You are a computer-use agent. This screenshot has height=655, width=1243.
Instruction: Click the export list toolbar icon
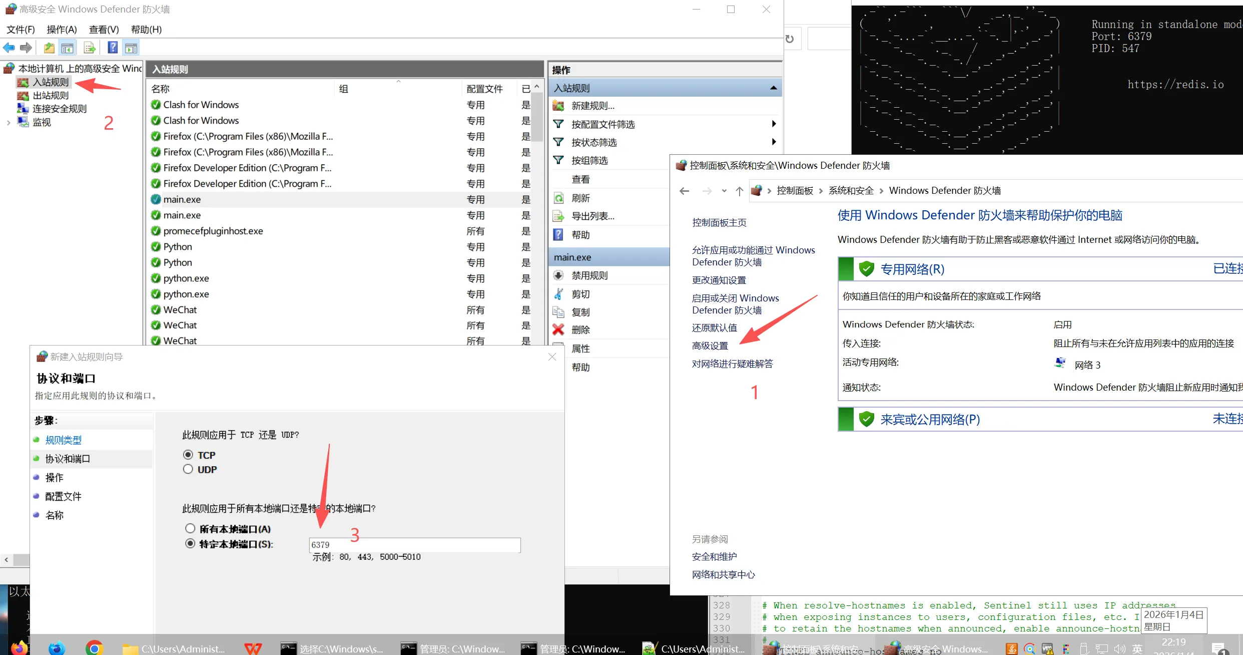[90, 48]
